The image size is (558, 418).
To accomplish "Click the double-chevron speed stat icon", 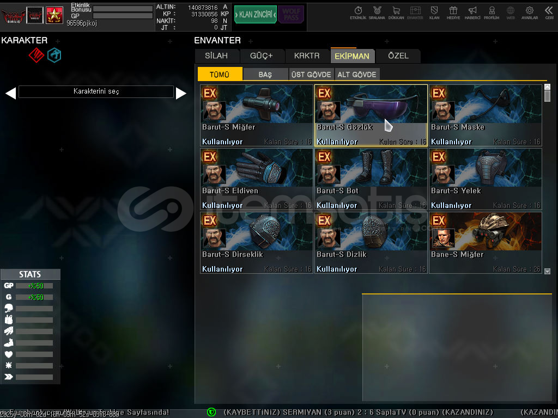I will [9, 377].
